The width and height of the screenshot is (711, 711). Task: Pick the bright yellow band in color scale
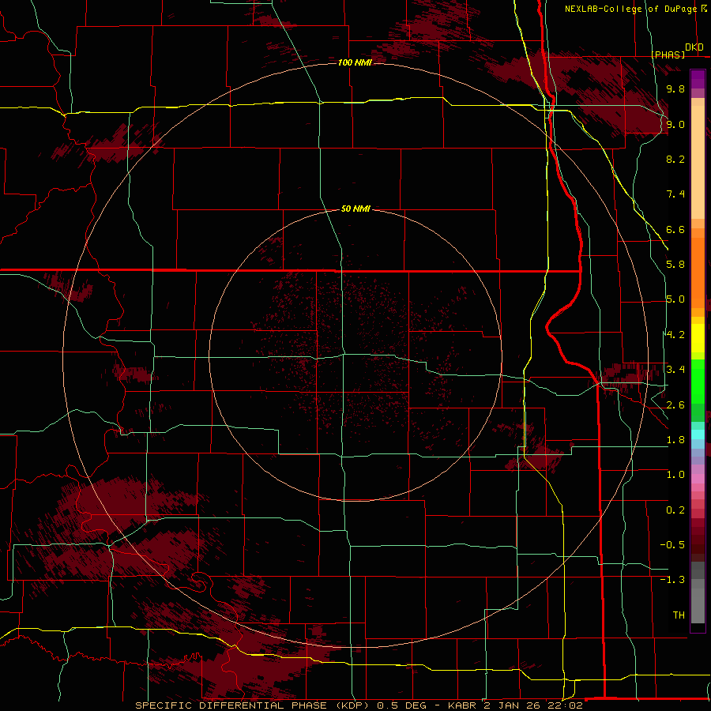[698, 338]
